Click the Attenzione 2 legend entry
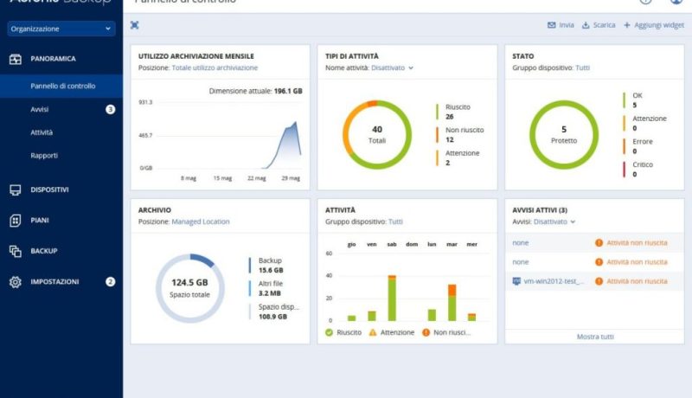Screen dimensions: 692x398 pos(458,158)
